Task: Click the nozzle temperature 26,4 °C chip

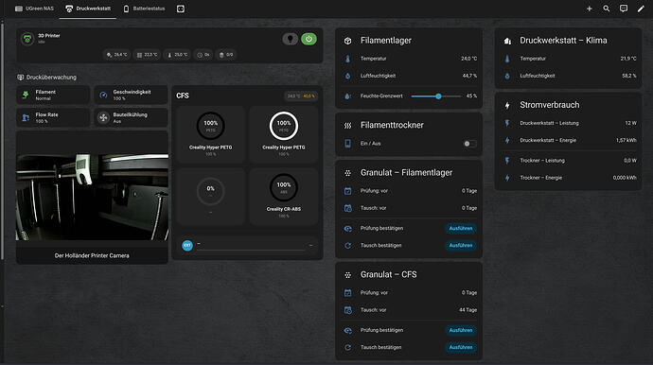Action: (x=116, y=55)
